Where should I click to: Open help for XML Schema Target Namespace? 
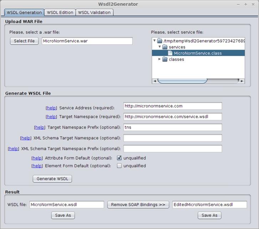pos(26,138)
